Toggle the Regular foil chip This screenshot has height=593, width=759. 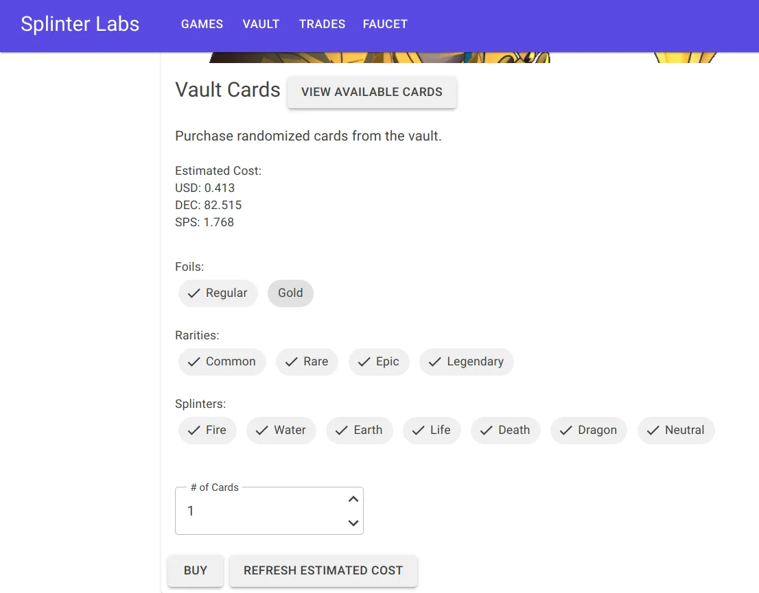pyautogui.click(x=218, y=293)
